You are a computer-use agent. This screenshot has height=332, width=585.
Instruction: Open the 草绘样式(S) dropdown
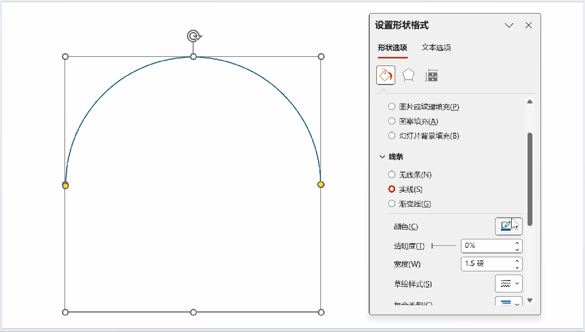(x=509, y=284)
